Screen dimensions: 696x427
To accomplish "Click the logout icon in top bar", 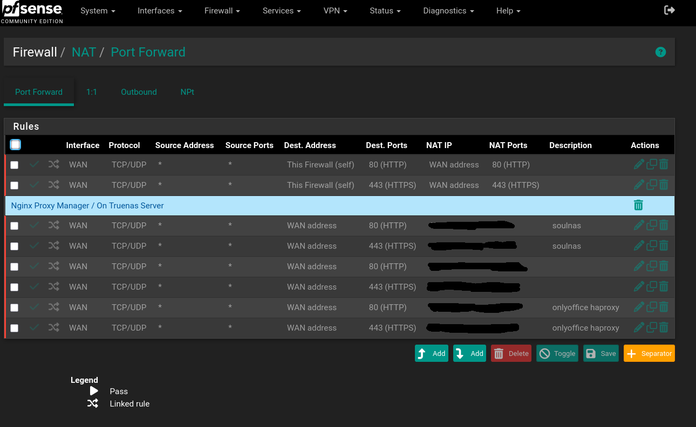I will (x=669, y=10).
